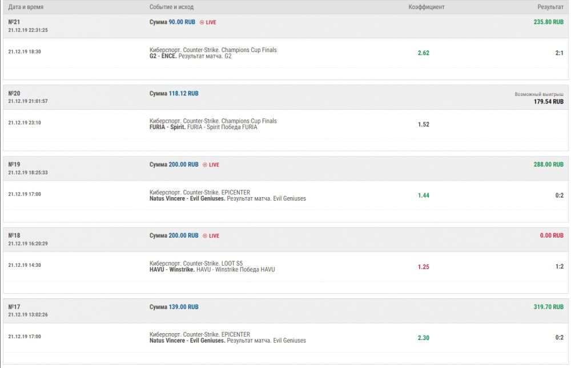
Task: Expand bet №21 header row
Action: tap(285, 26)
